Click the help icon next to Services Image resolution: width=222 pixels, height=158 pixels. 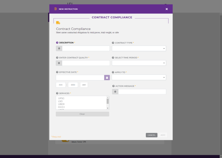click(x=57, y=93)
